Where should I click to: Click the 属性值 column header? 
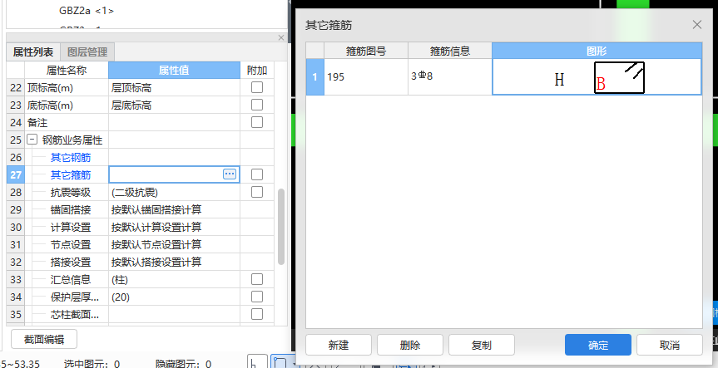pos(174,71)
